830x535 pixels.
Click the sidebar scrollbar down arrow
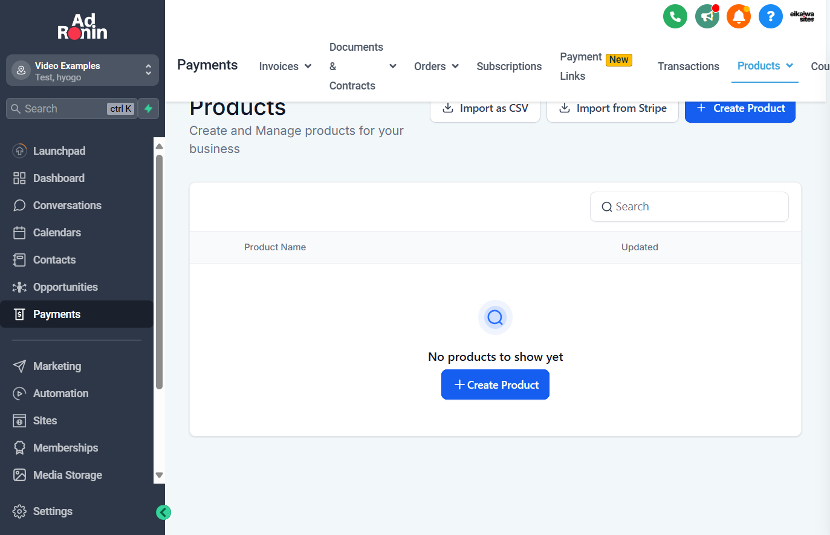[x=160, y=475]
